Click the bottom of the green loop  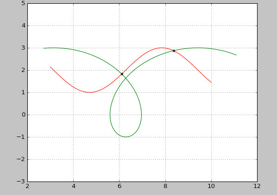point(126,137)
